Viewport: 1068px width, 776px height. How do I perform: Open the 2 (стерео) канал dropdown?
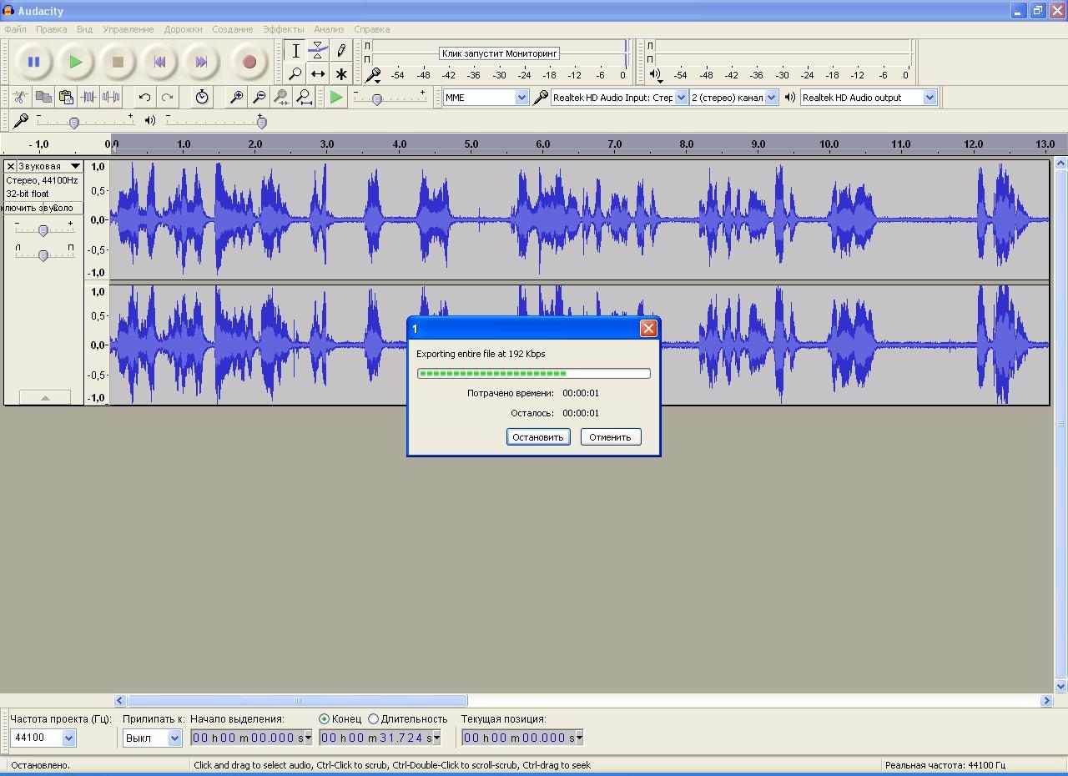tap(771, 98)
